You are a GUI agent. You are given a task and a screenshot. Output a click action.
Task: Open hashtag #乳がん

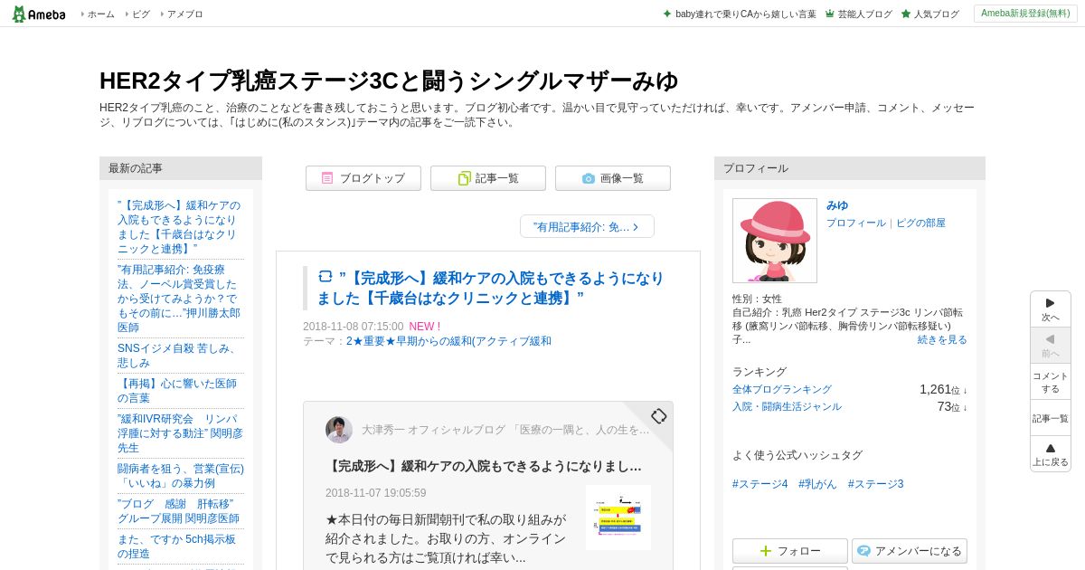(817, 484)
